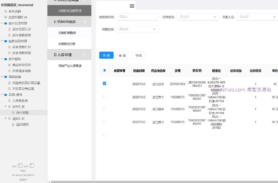The height and width of the screenshot is (183, 278).
Task: Click the 导出 button
Action: (x=139, y=55)
